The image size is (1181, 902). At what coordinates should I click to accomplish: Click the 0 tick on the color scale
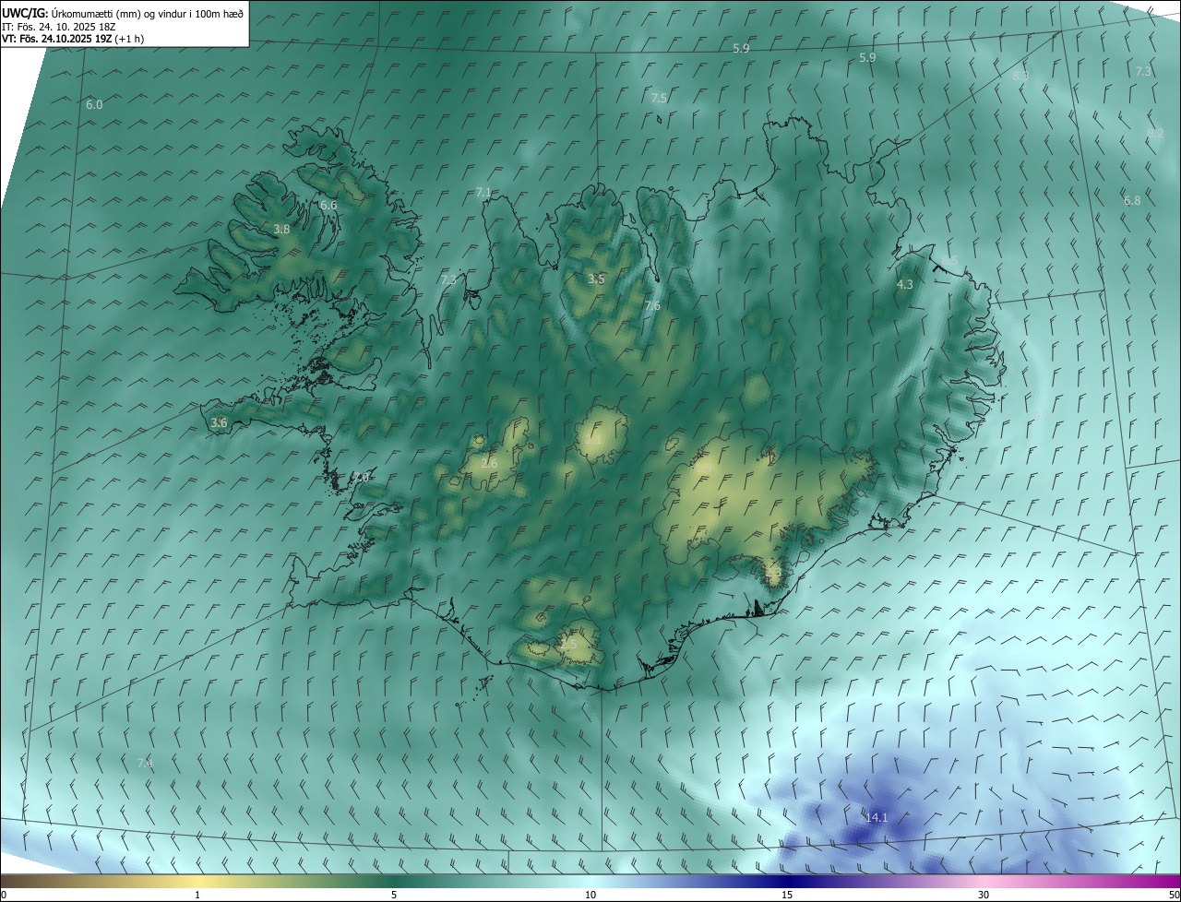[x=4, y=895]
